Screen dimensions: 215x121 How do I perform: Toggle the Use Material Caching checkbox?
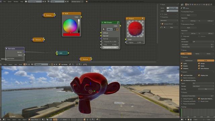click(x=182, y=80)
